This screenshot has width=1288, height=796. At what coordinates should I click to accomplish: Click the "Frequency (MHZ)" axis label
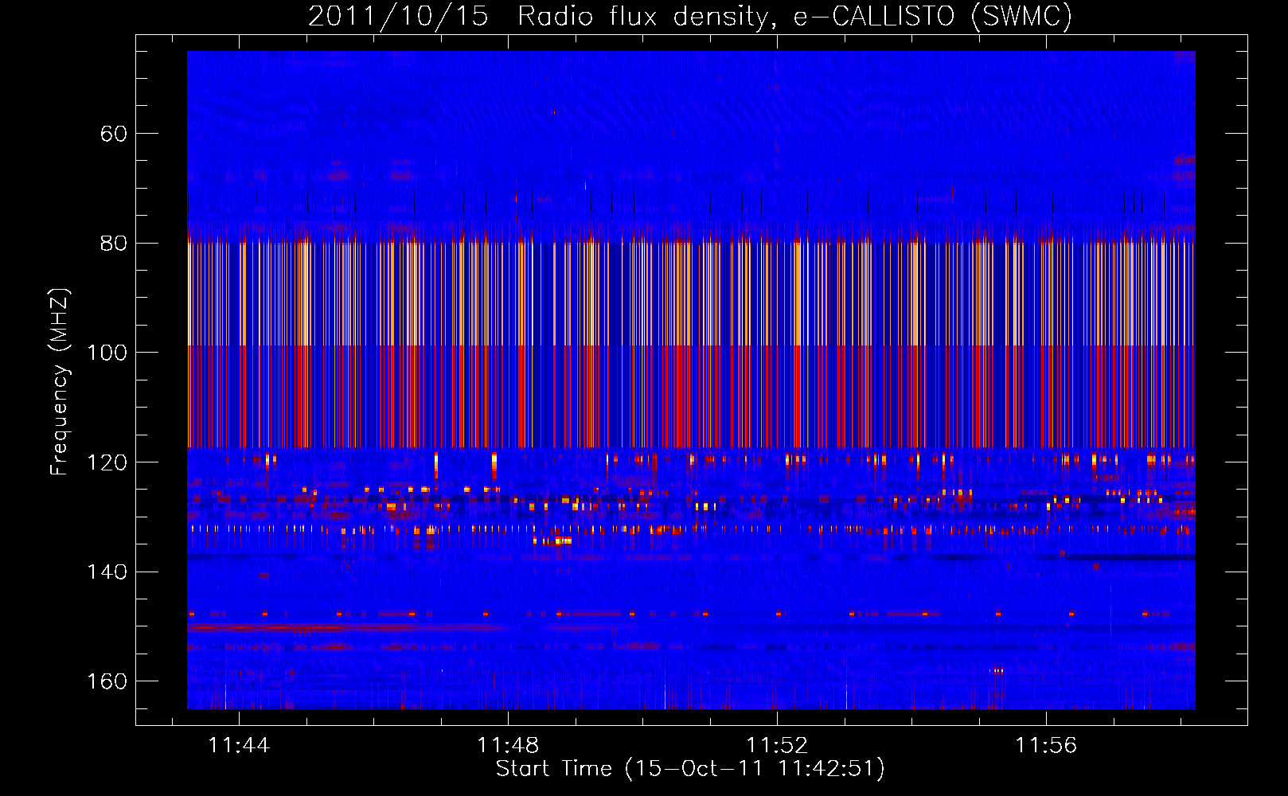pyautogui.click(x=60, y=382)
